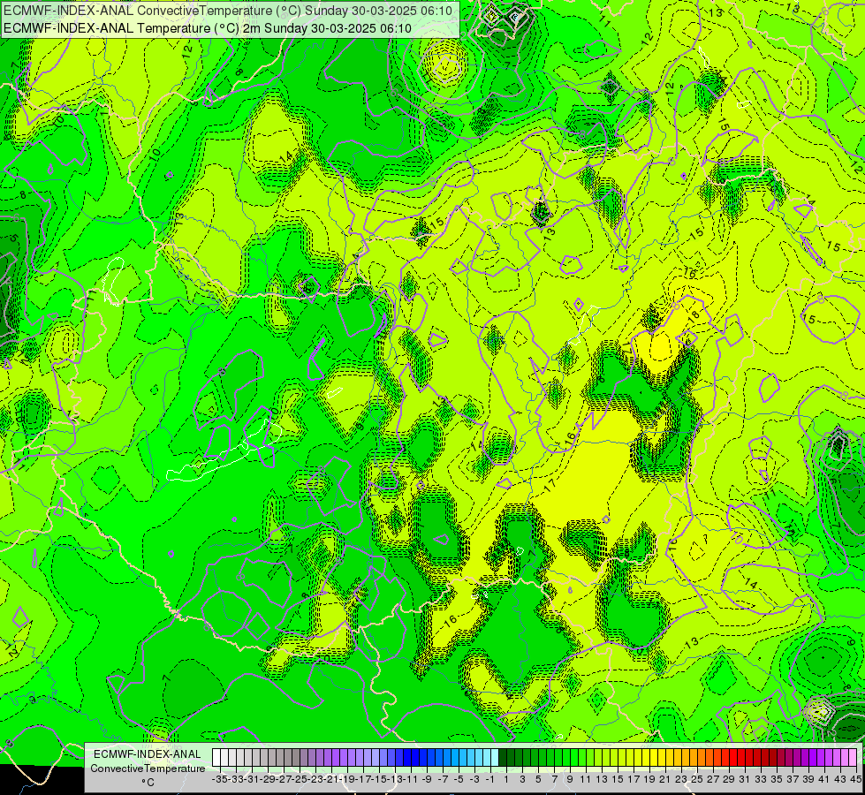The width and height of the screenshot is (865, 795).
Task: Select the darkest green swatch after -1
Action: tap(503, 758)
